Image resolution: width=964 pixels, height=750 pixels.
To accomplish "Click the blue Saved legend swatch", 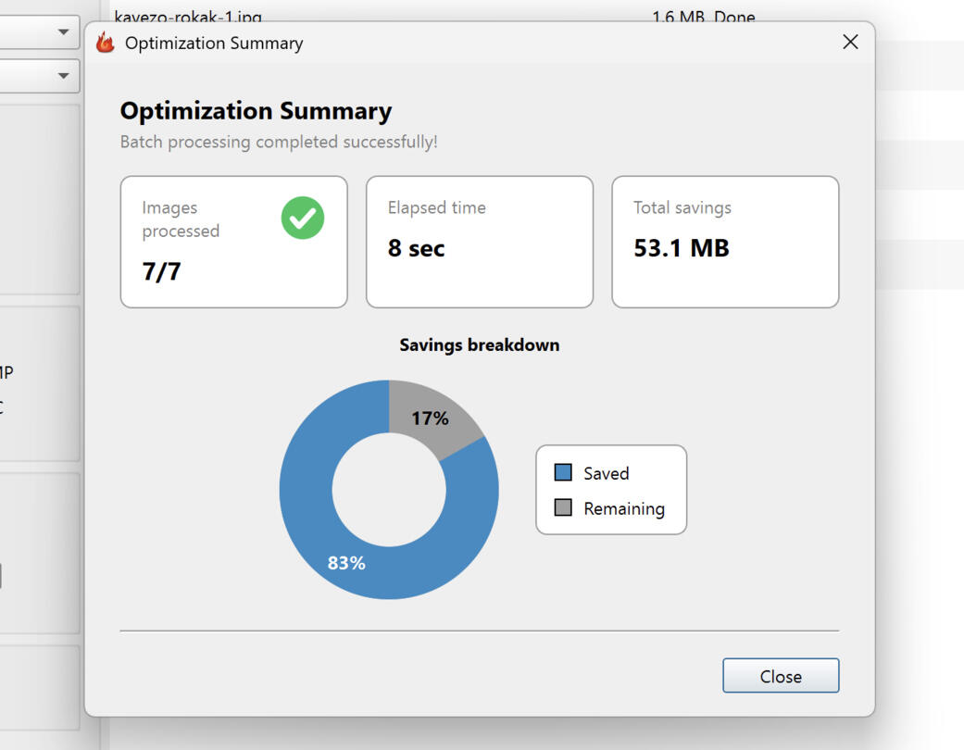I will pos(562,472).
